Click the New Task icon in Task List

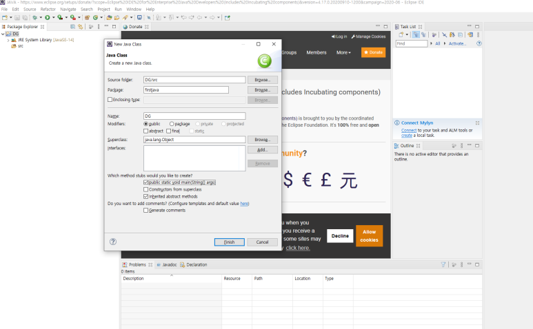click(x=401, y=34)
